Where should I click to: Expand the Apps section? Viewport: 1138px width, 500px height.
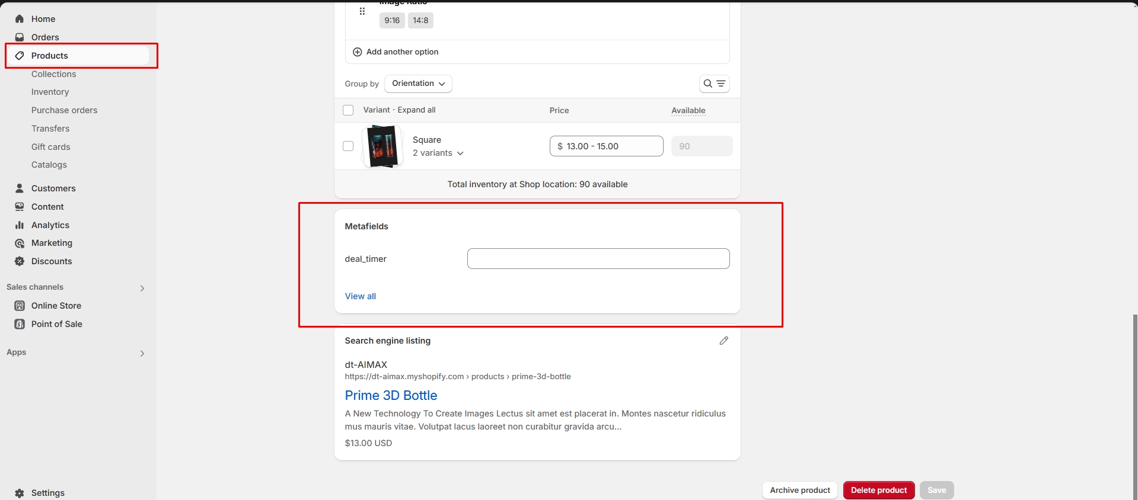tap(142, 353)
